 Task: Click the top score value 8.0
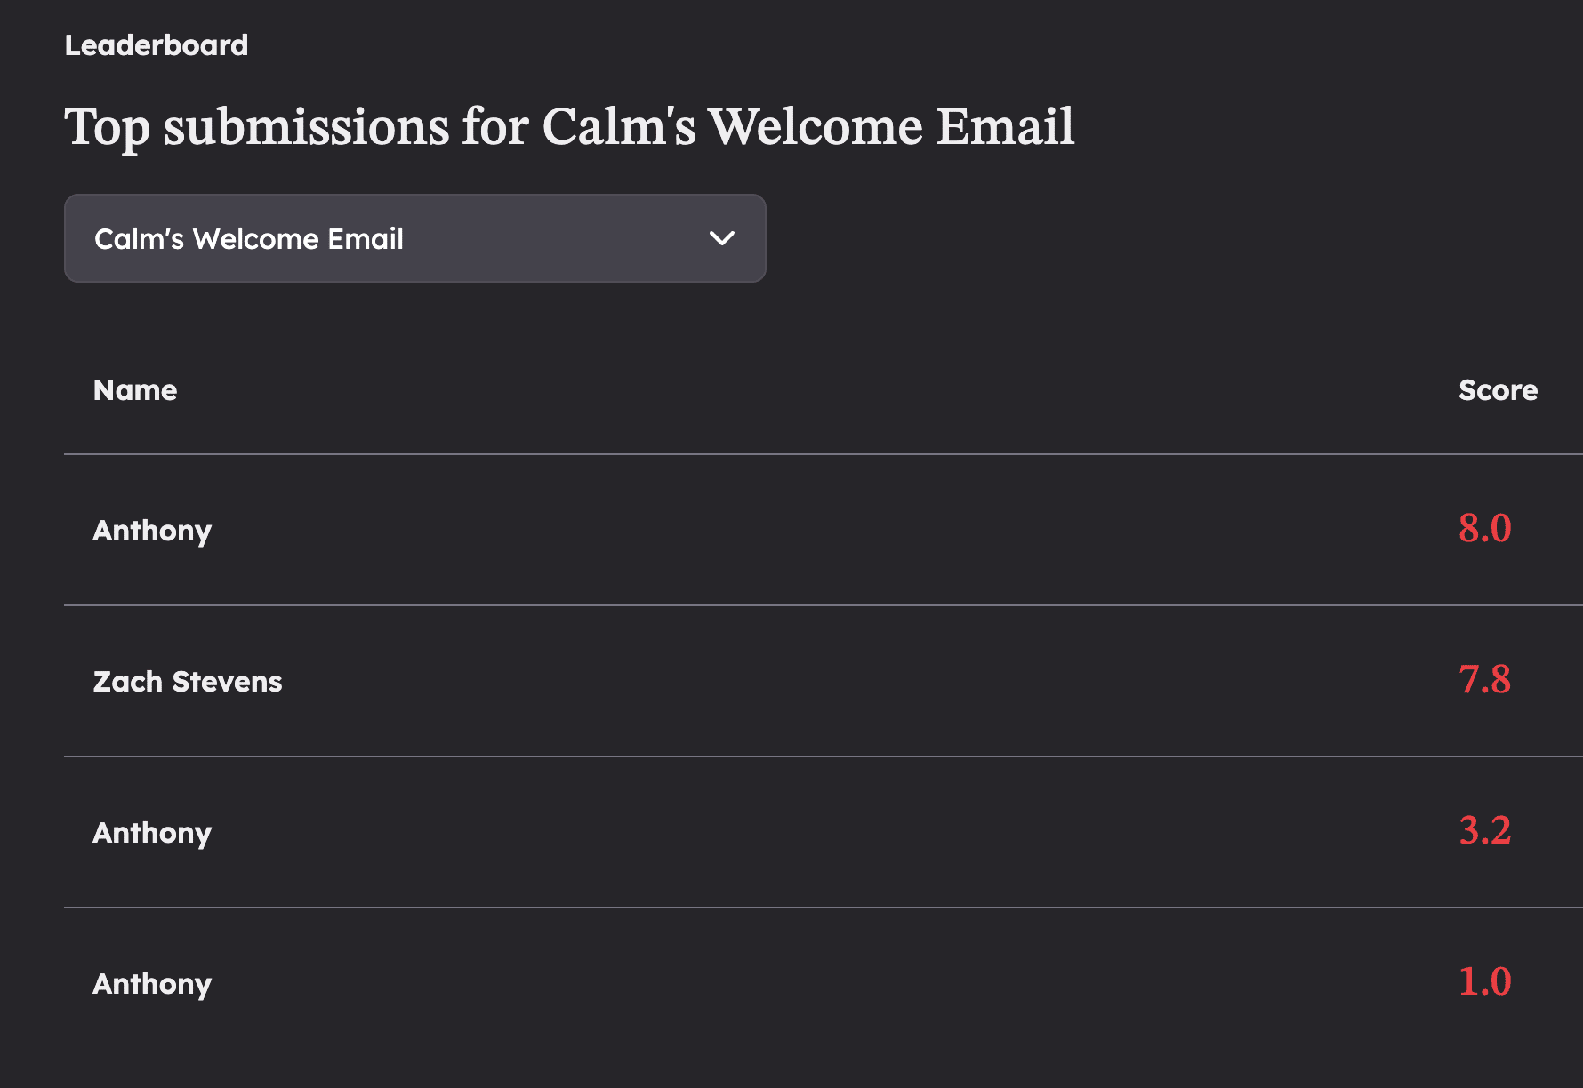(1484, 528)
